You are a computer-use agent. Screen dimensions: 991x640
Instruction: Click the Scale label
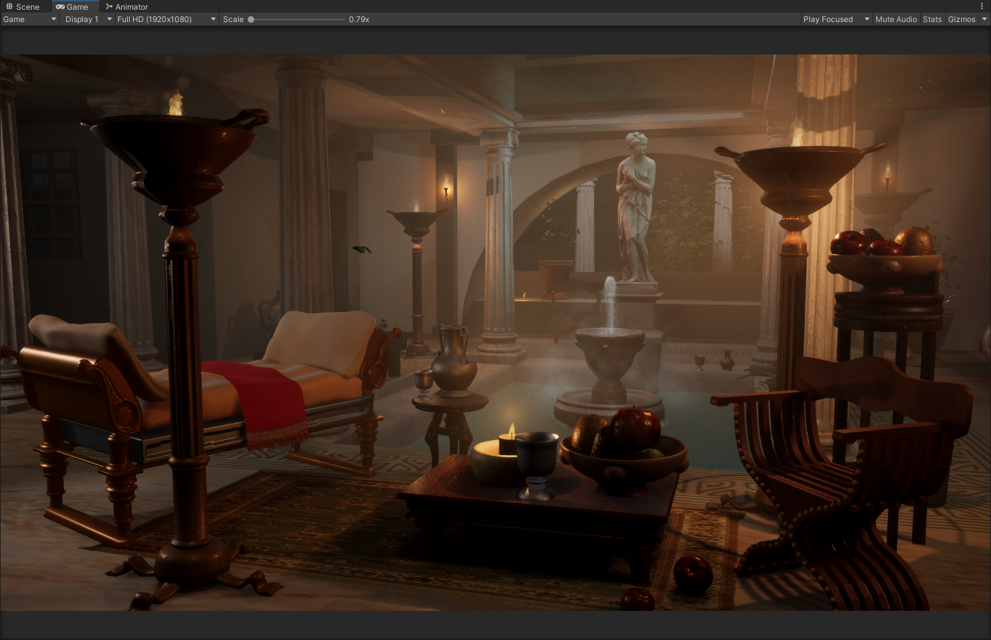coord(233,19)
